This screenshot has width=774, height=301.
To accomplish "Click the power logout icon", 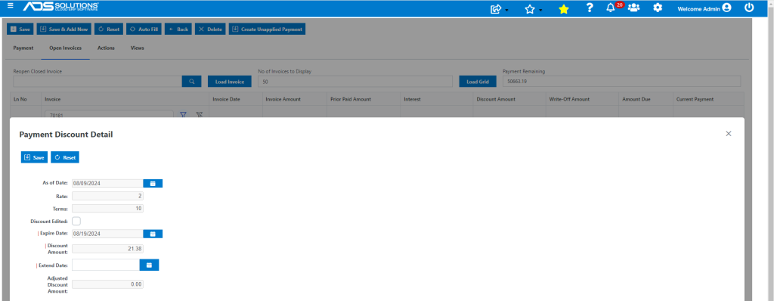I will (x=749, y=8).
